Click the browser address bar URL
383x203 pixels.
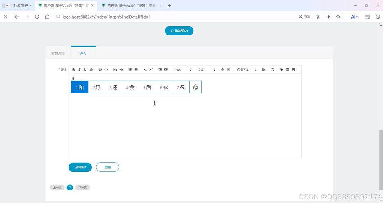106,17
